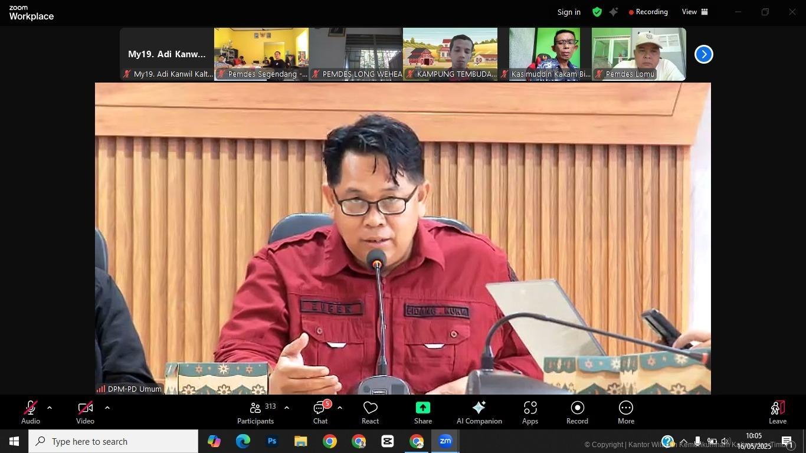The height and width of the screenshot is (453, 806).
Task: Open CapCut from the taskbar
Action: pos(387,441)
